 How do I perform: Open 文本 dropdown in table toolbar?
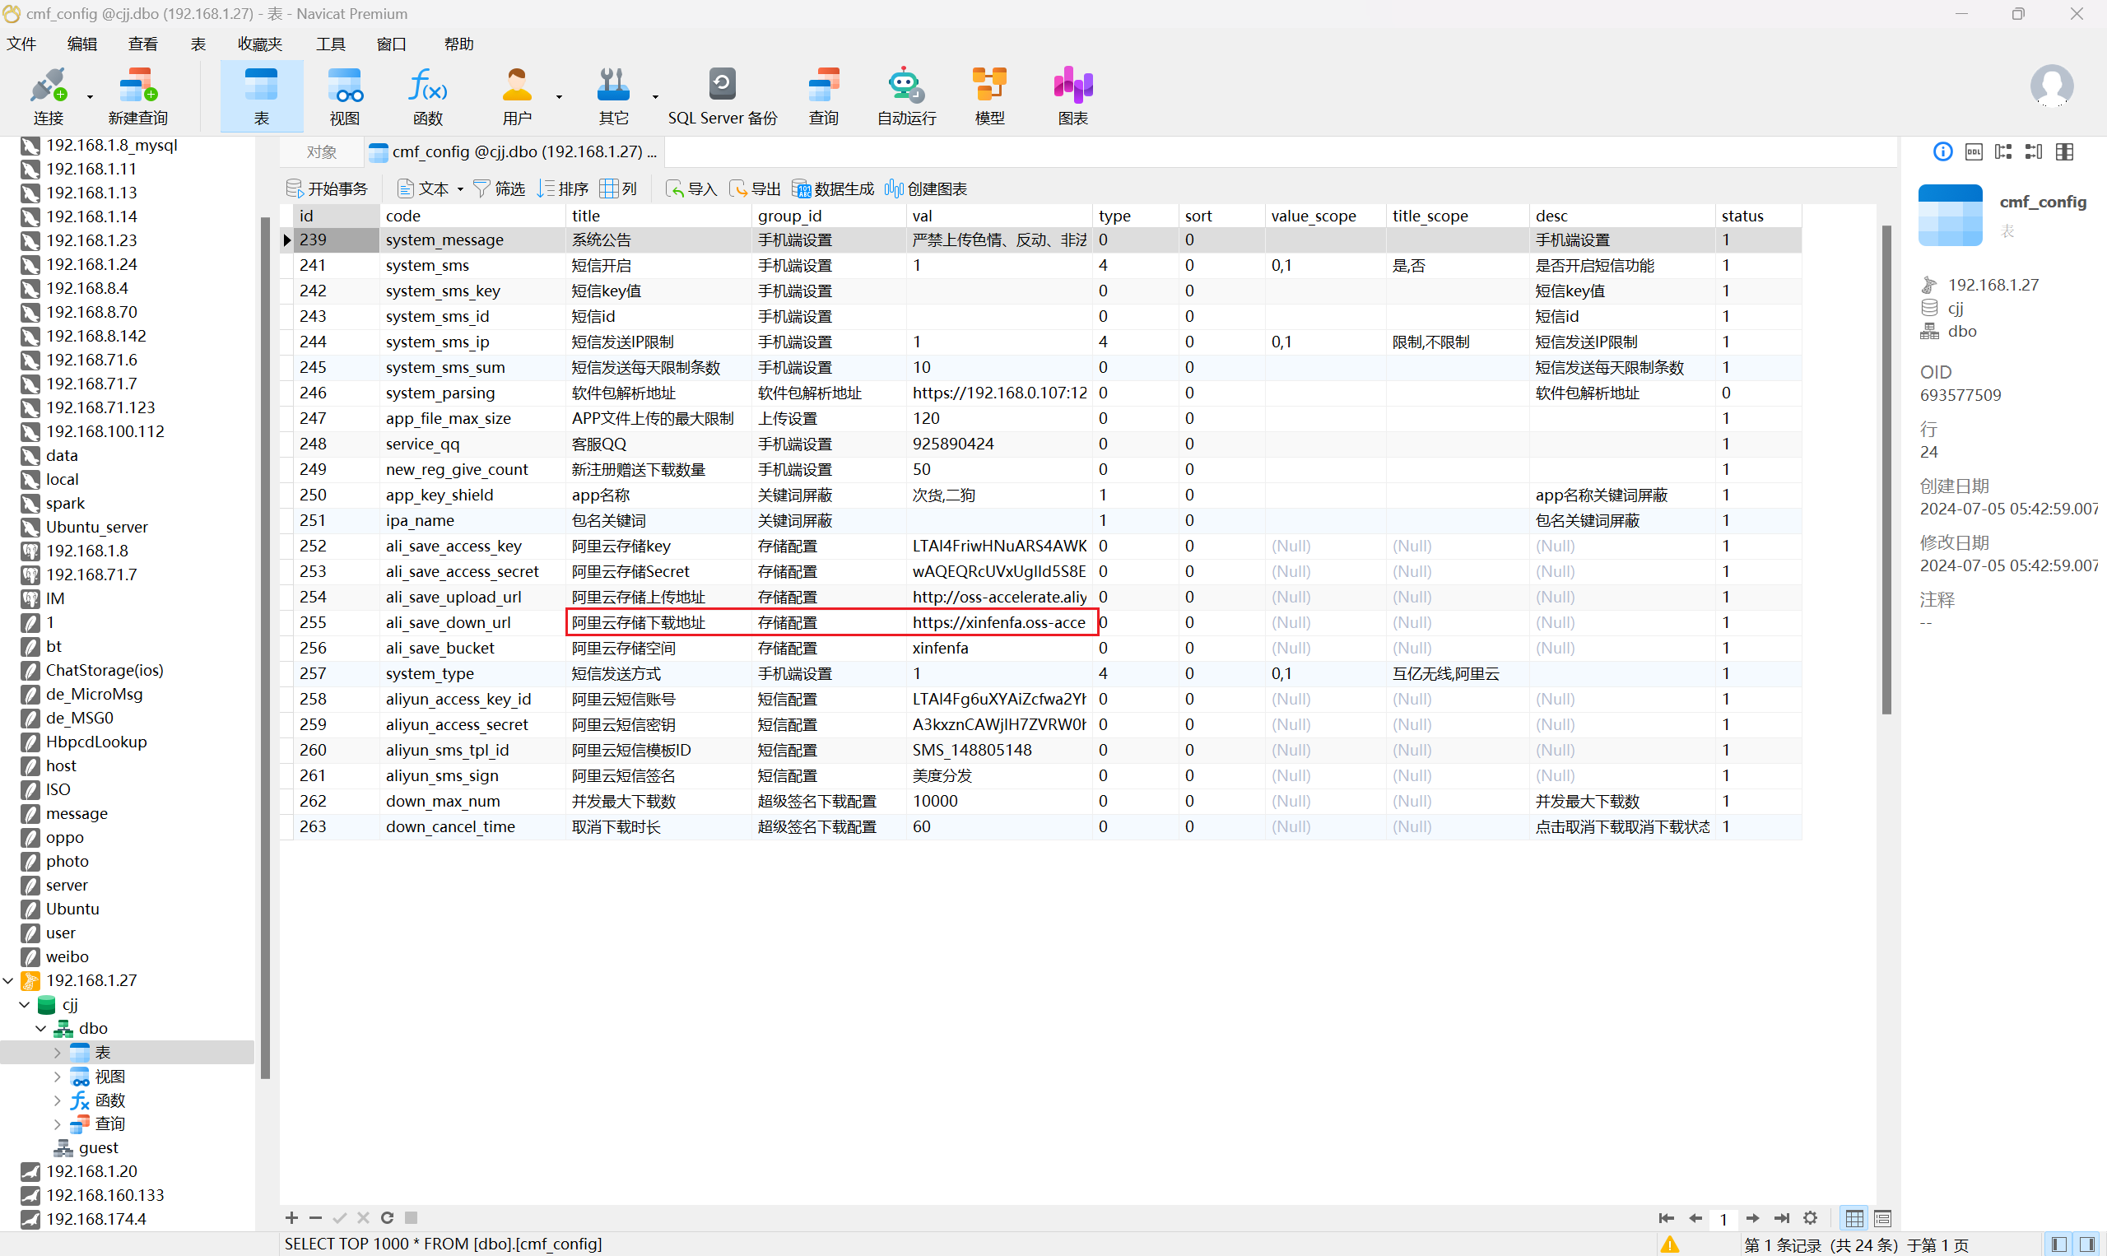point(460,188)
